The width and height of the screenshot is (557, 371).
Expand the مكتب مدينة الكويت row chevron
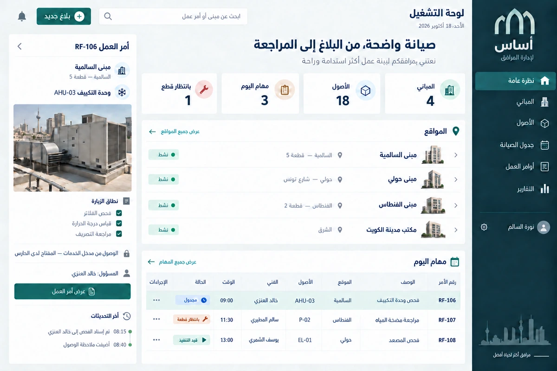(456, 230)
